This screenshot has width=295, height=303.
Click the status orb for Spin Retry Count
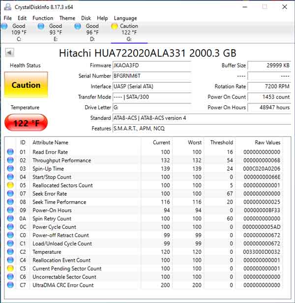pos(10,218)
